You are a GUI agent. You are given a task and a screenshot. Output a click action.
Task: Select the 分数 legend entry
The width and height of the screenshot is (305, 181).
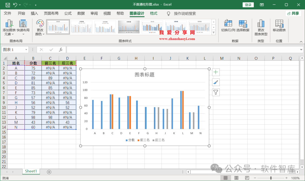pyautogui.click(x=130, y=140)
